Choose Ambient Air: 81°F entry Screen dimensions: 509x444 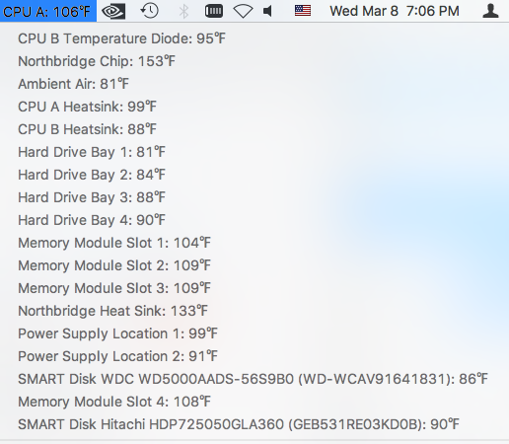[x=254, y=84]
